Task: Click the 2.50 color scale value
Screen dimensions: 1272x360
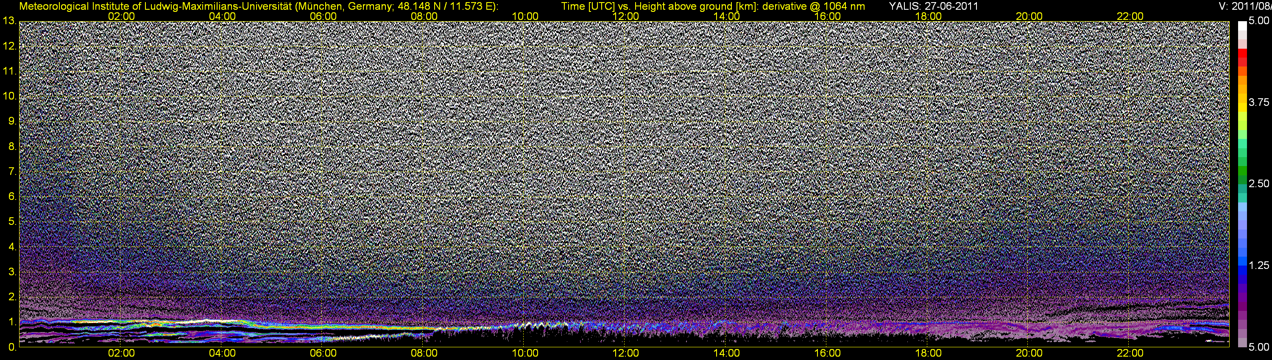Action: point(1258,184)
